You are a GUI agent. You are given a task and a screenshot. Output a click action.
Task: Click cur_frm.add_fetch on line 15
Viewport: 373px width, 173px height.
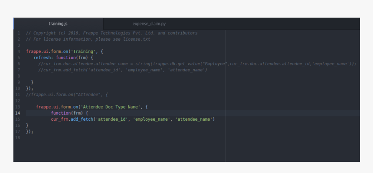72,119
